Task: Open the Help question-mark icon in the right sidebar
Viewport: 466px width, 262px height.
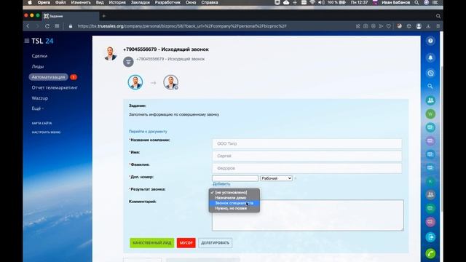Action: 430,41
